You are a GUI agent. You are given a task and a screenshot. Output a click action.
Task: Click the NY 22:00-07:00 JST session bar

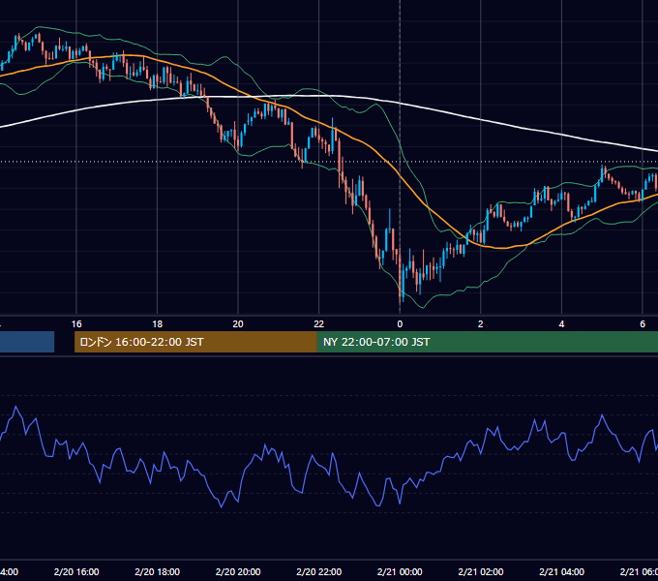click(488, 342)
